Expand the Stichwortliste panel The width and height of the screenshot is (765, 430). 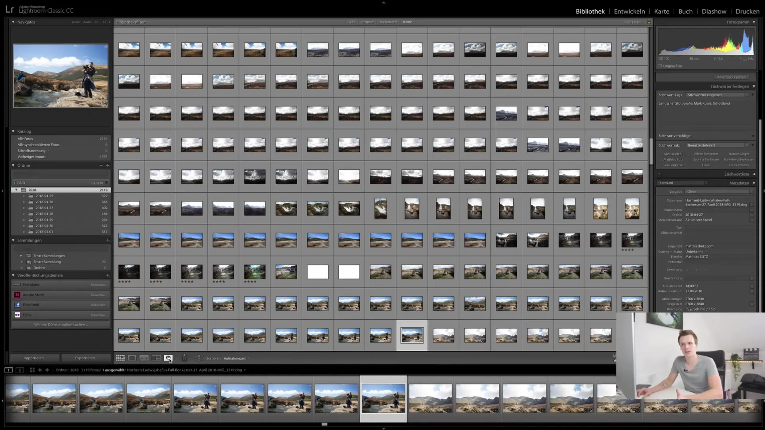[x=754, y=174]
